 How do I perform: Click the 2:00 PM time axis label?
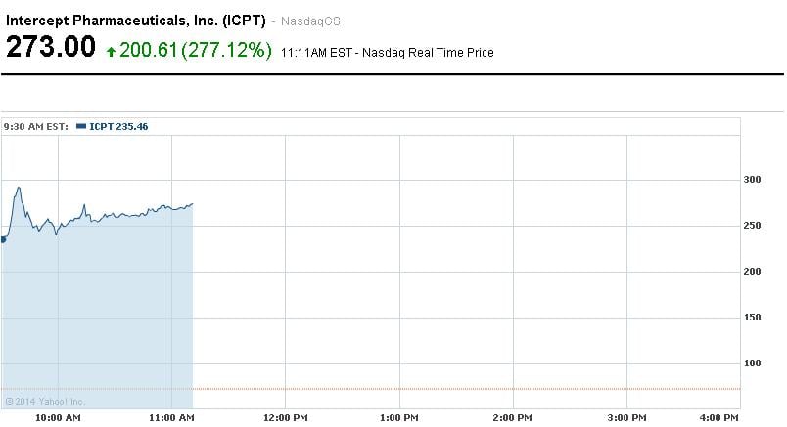click(512, 418)
